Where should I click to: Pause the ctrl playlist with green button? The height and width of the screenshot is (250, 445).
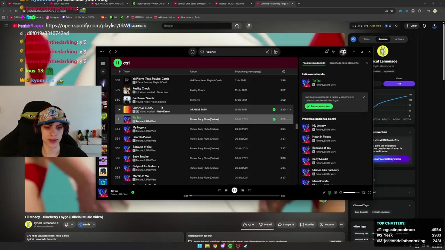coord(118,63)
